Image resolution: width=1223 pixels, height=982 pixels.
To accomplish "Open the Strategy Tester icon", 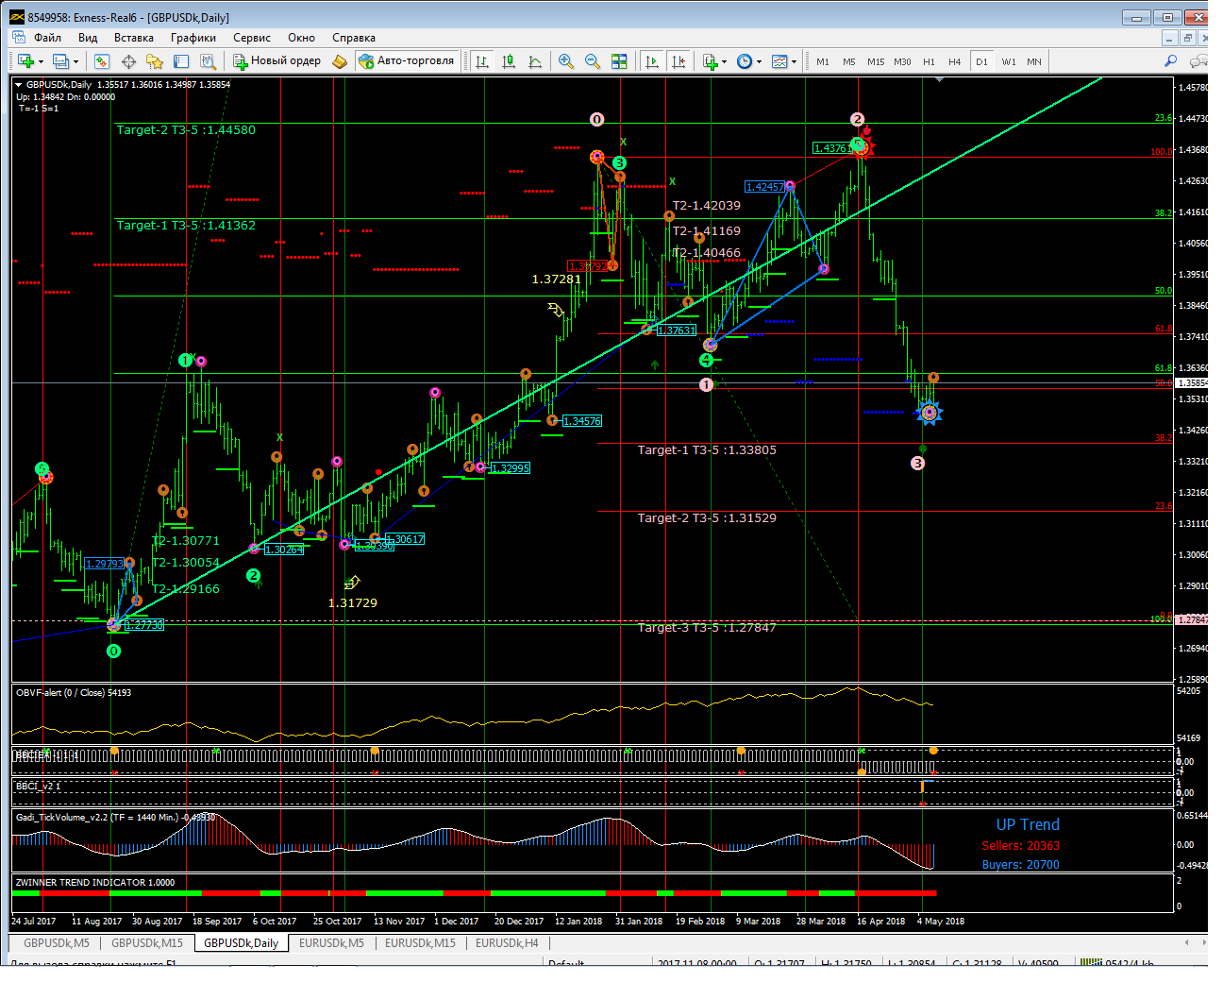I will pos(209,61).
